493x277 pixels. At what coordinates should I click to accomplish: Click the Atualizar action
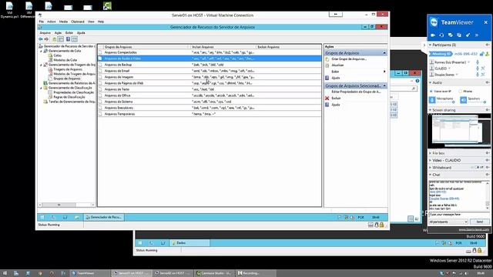tap(337, 65)
